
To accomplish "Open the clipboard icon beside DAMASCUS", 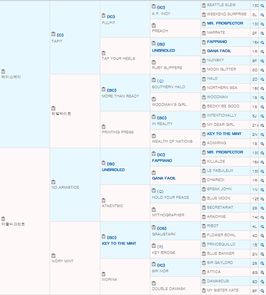I will (204, 282).
